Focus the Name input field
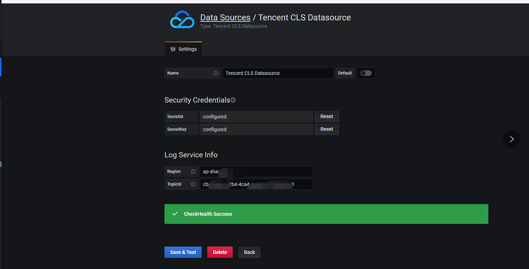 coord(278,73)
